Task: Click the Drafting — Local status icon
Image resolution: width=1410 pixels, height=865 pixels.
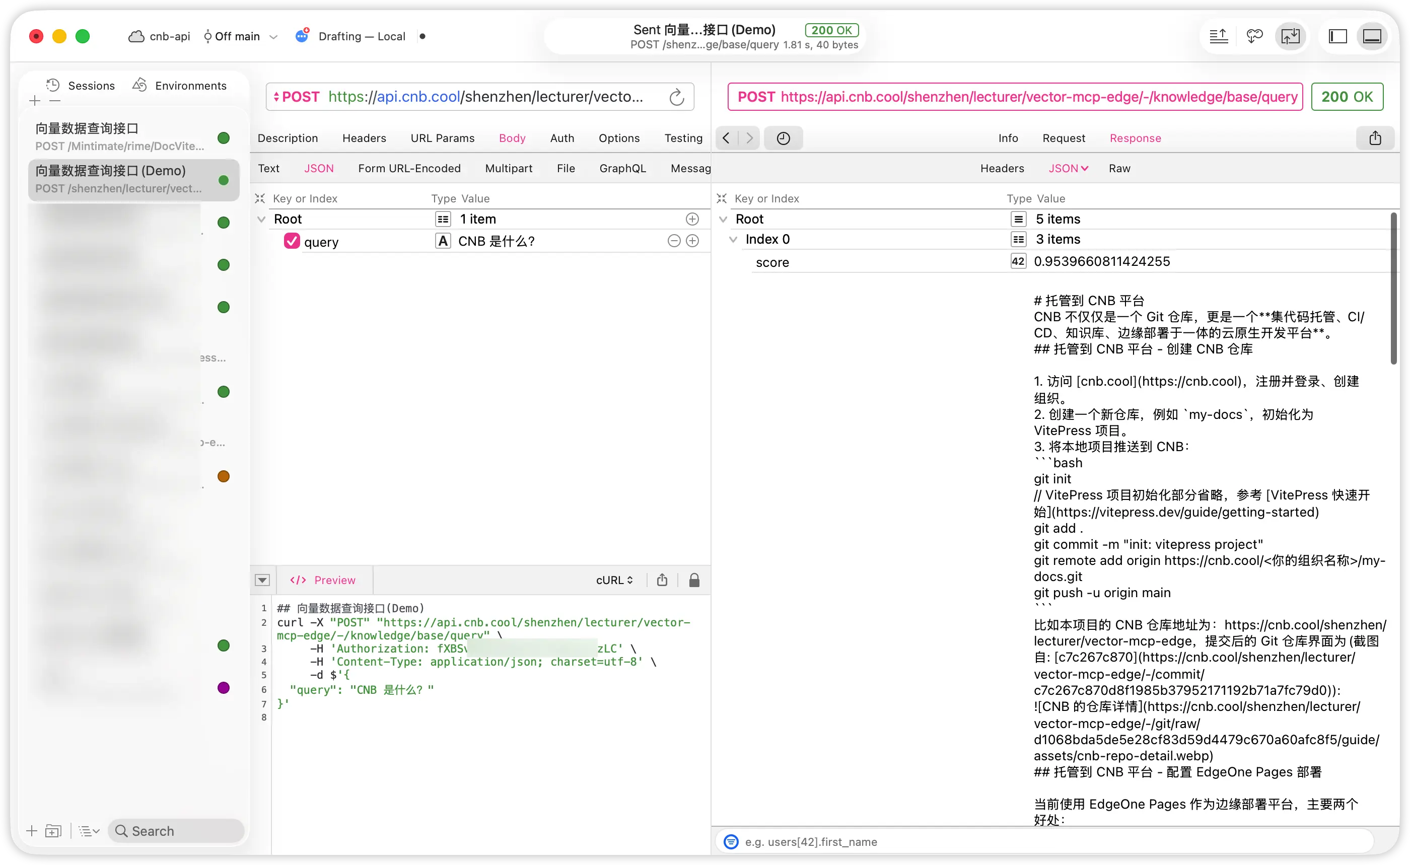Action: 302,35
